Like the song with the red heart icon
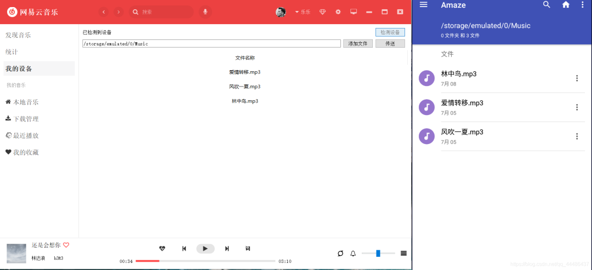The image size is (592, 270). pyautogui.click(x=66, y=245)
